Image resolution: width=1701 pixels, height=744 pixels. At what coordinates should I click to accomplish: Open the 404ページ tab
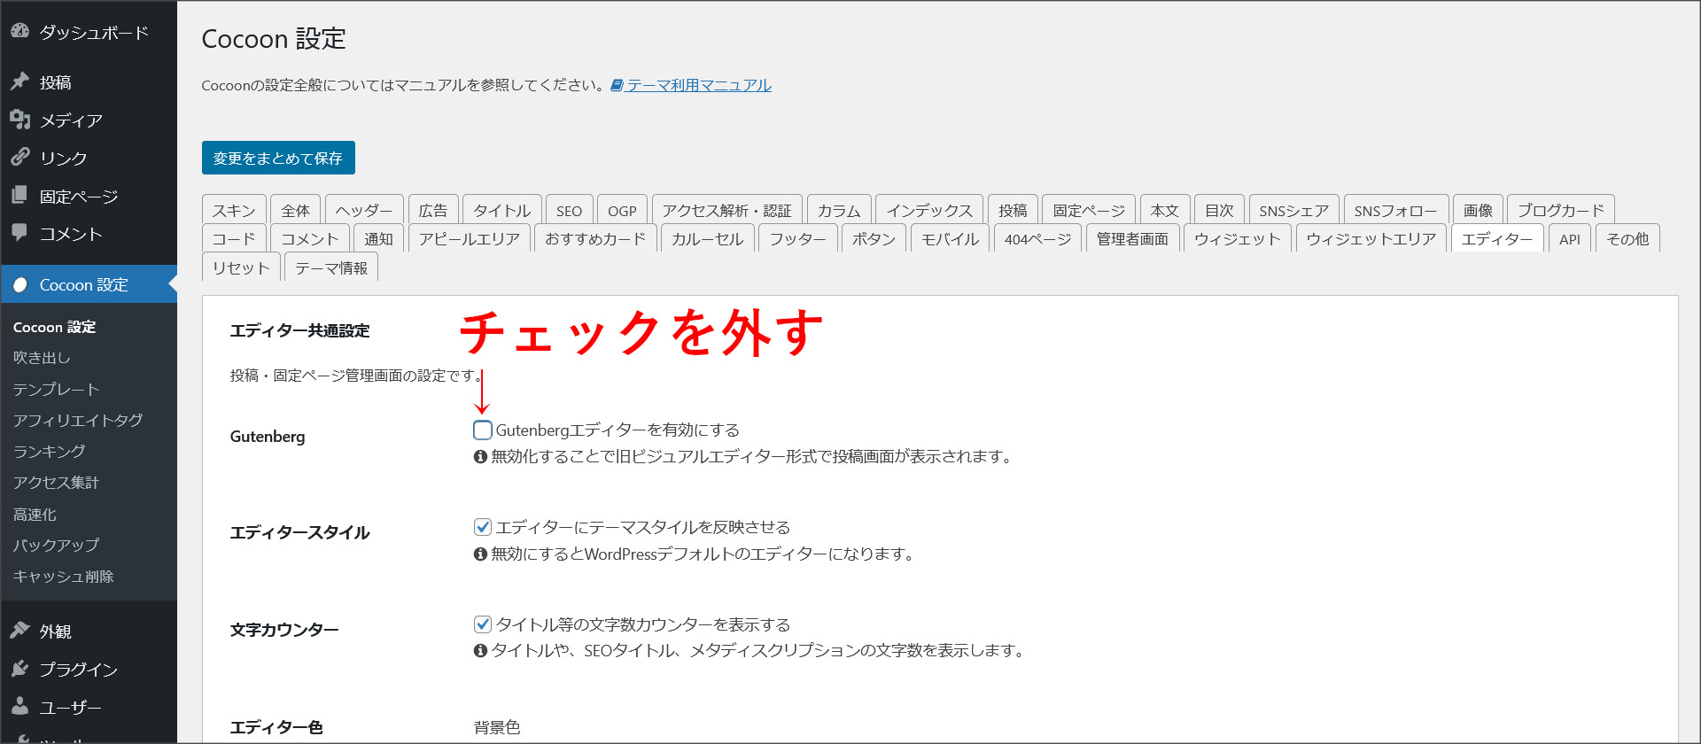click(x=1037, y=238)
